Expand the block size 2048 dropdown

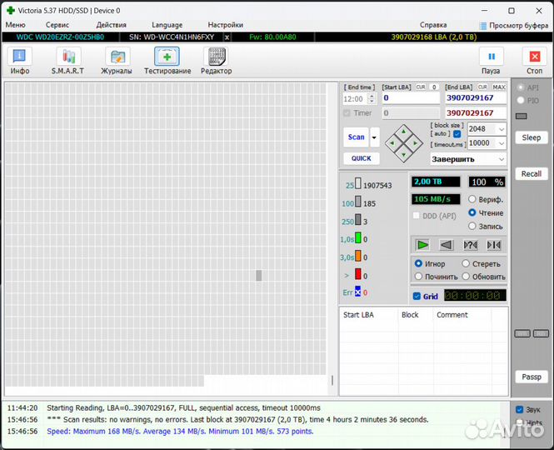point(501,129)
